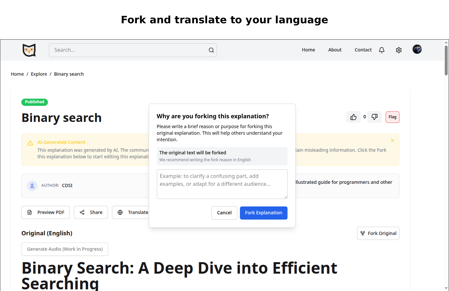Screen dimensions: 449x291
Task: Click the thumbs down dislike icon
Action: [374, 117]
